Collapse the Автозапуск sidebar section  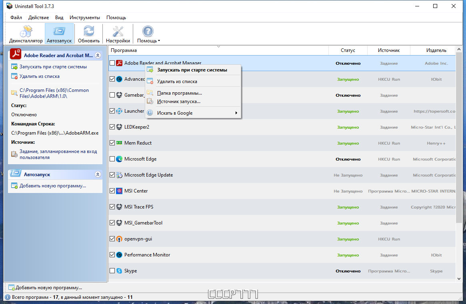[98, 174]
